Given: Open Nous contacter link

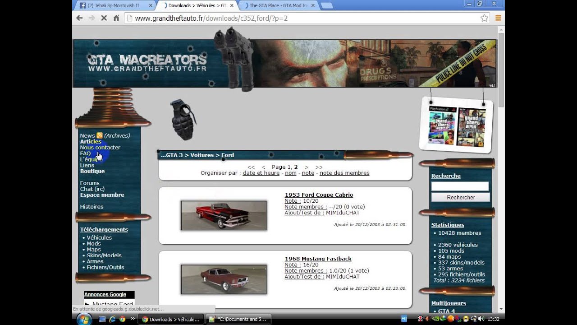Looking at the screenshot, I should 100,147.
